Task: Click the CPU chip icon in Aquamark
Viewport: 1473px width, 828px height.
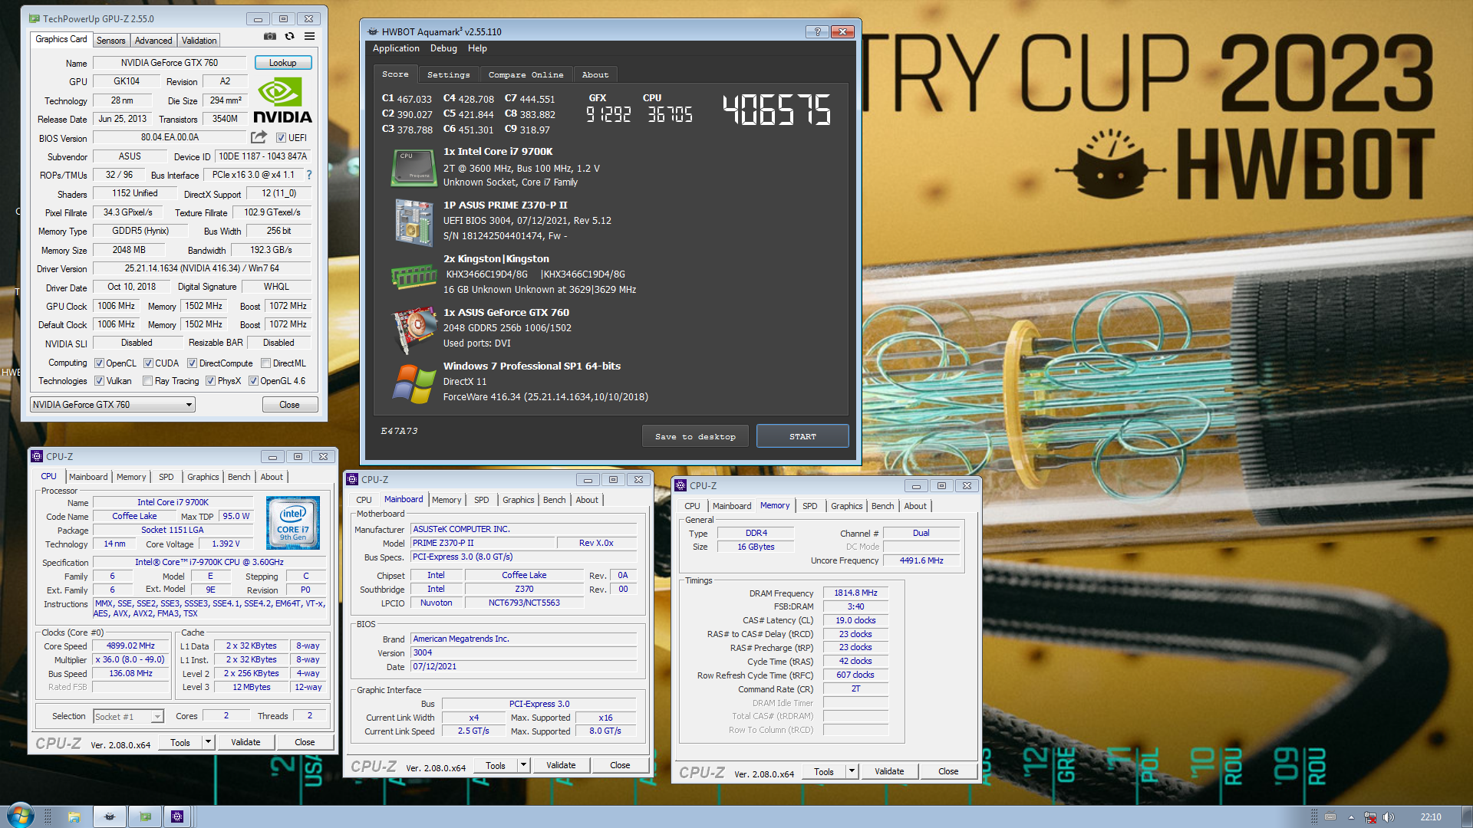Action: tap(414, 168)
